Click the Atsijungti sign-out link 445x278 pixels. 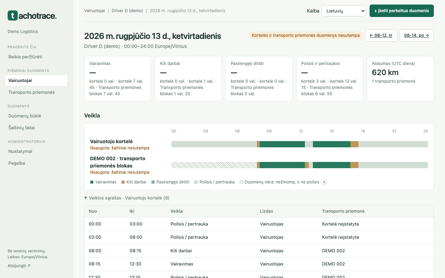(19, 266)
